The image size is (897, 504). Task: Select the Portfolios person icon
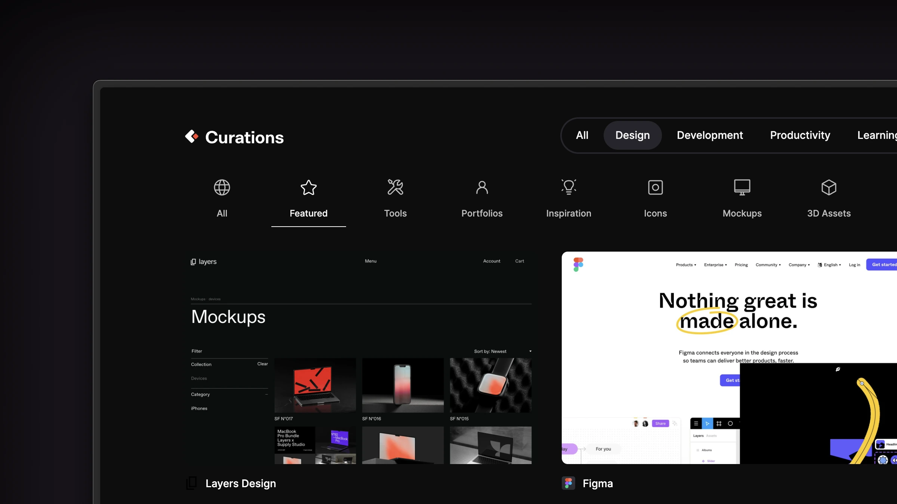pyautogui.click(x=482, y=187)
